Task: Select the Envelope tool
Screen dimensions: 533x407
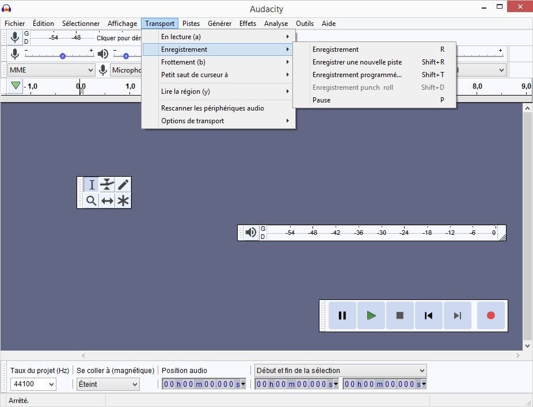Action: click(x=107, y=185)
